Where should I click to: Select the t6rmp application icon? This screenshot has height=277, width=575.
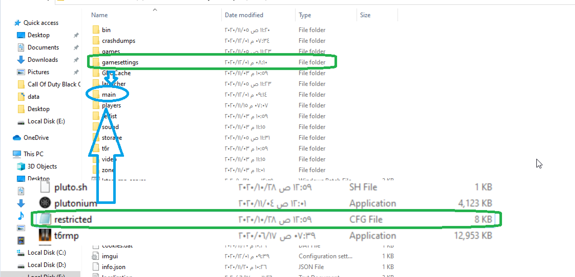click(x=45, y=235)
